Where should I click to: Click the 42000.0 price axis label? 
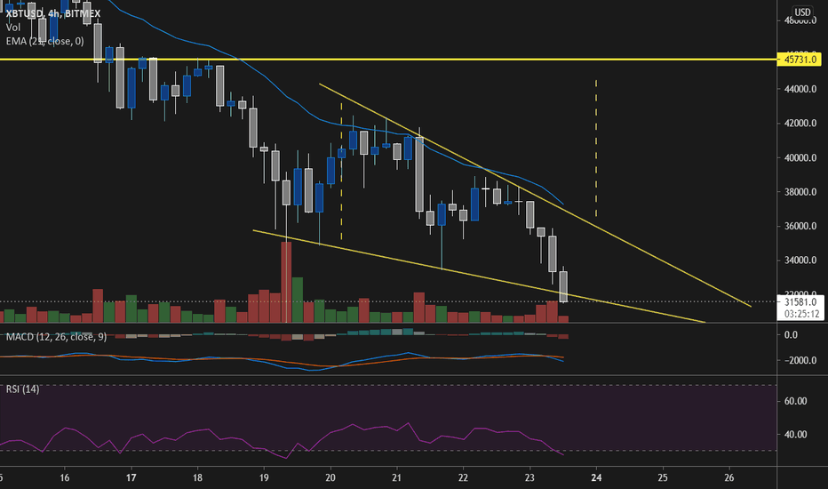click(800, 124)
